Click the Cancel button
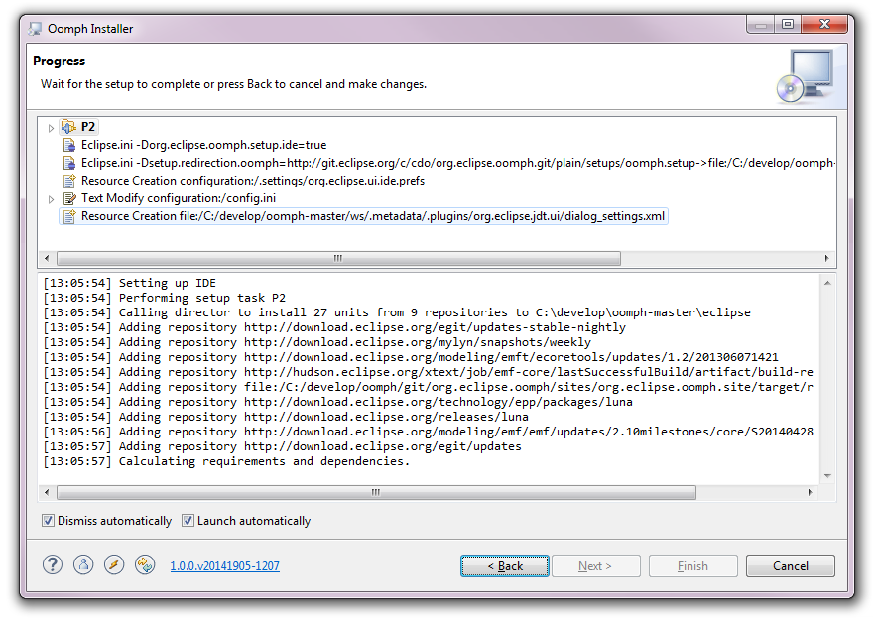The image size is (877, 622). (791, 566)
